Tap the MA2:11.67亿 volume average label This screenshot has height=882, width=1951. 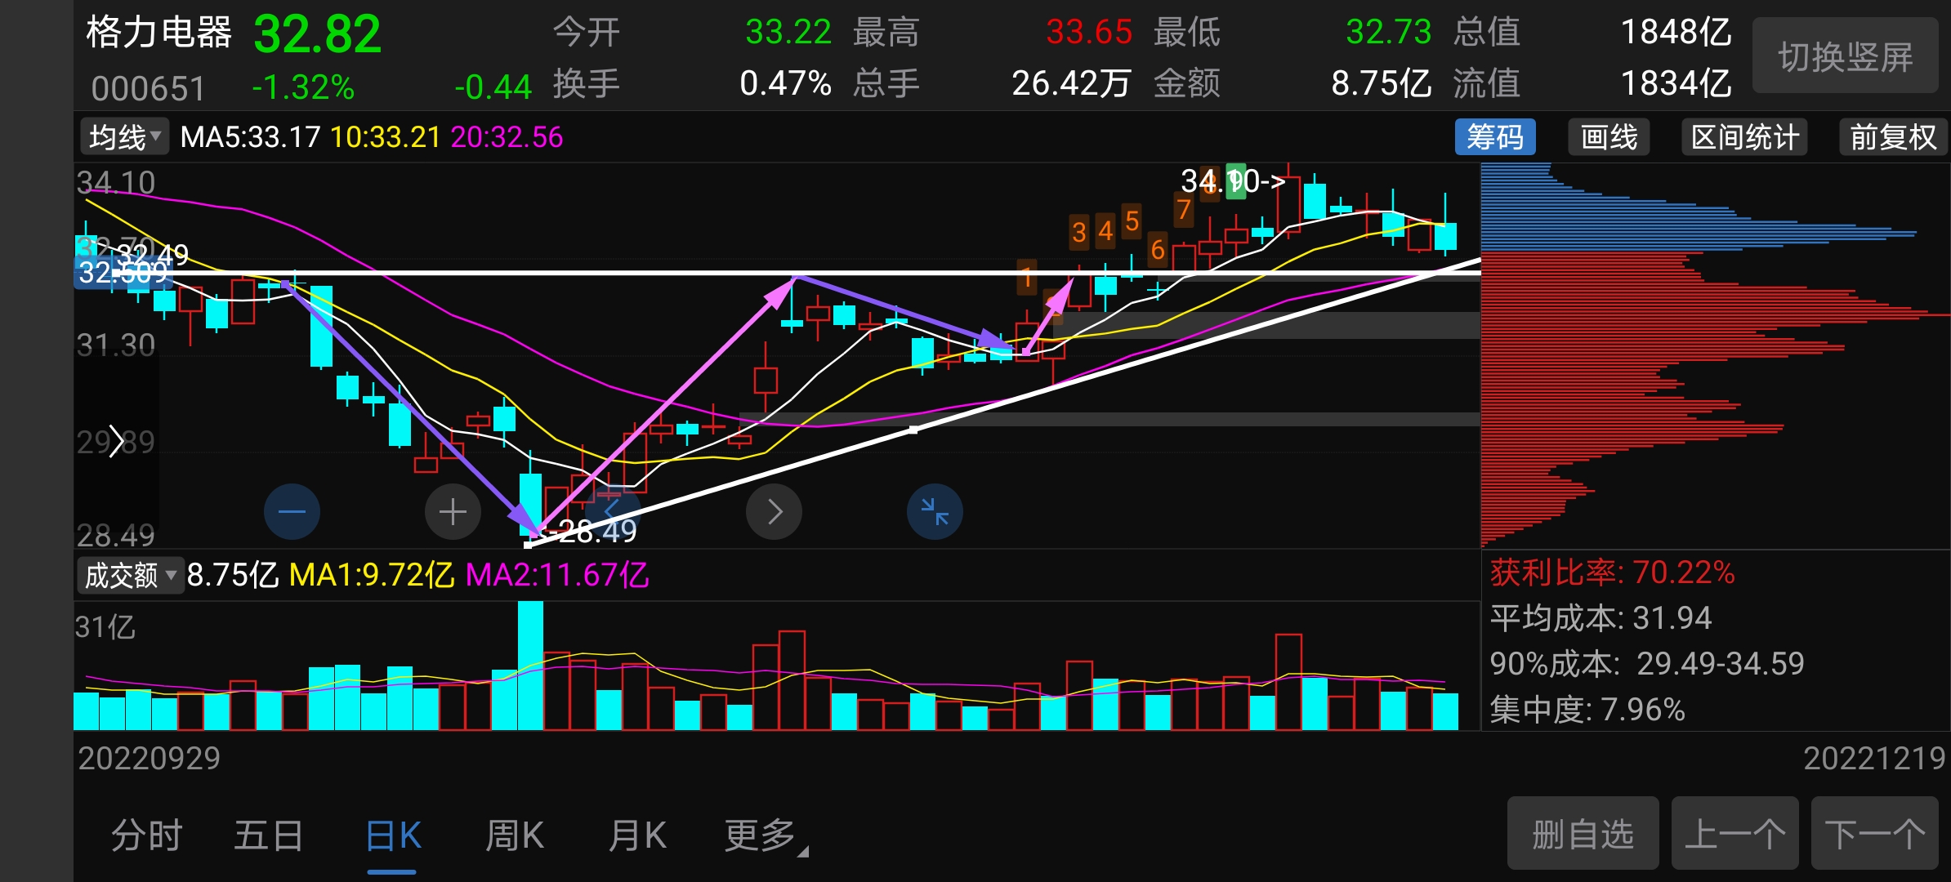point(557,575)
